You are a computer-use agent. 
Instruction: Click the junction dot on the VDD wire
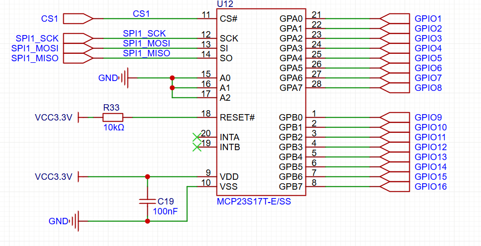(147, 177)
